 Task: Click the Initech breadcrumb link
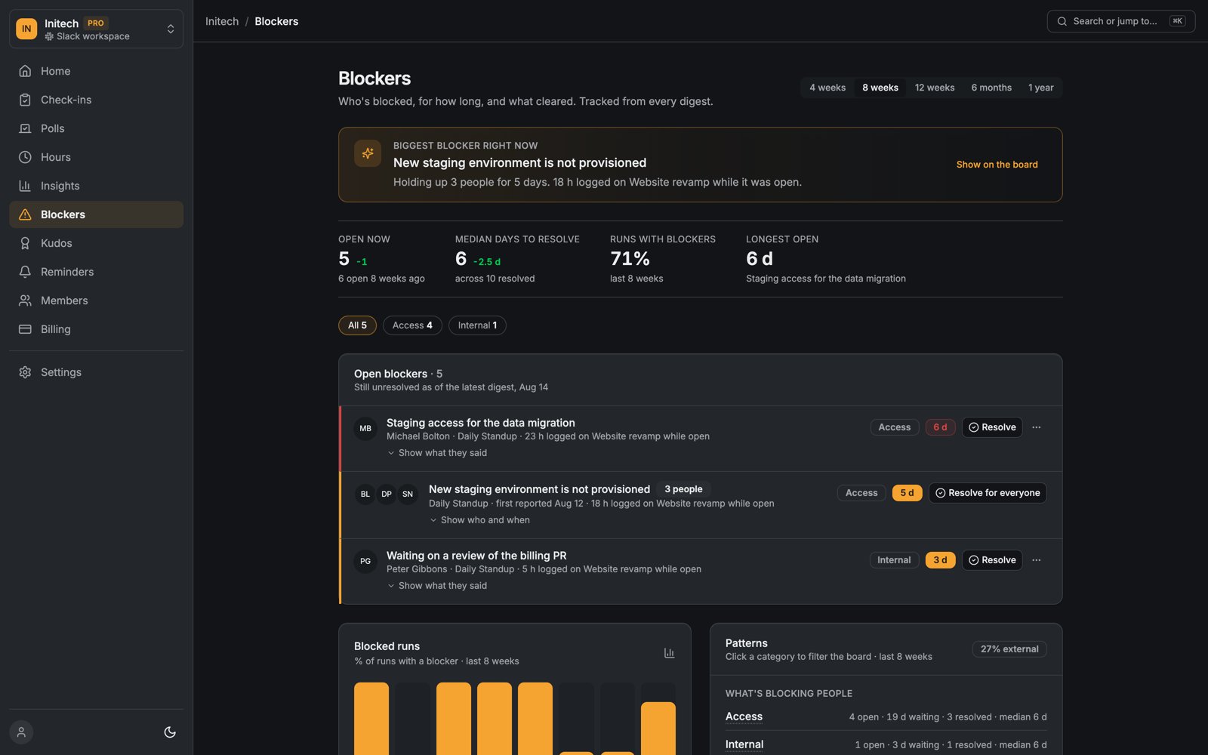pyautogui.click(x=222, y=21)
